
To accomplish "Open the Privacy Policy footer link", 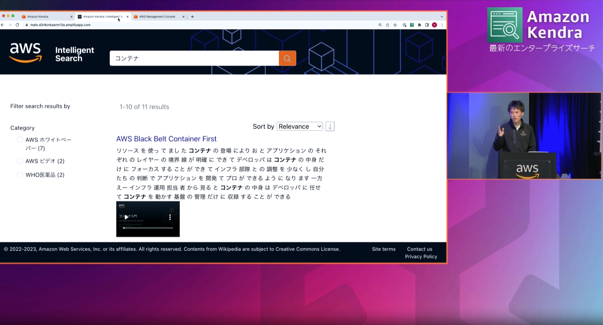I will (x=421, y=256).
